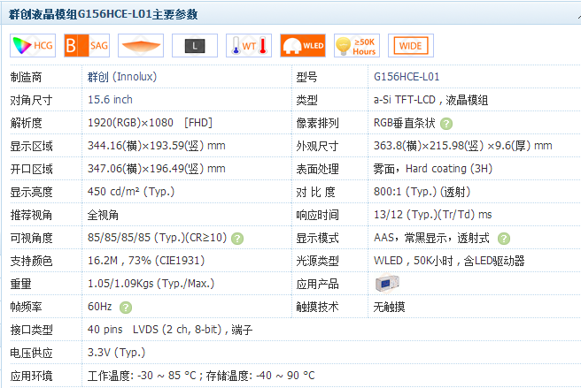Click the a-Si TFT-LCD type value
This screenshot has height=388, width=581.
click(x=434, y=100)
